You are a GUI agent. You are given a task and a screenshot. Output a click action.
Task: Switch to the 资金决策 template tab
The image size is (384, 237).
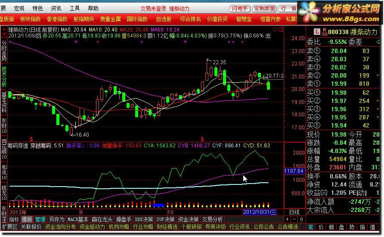coord(188,219)
